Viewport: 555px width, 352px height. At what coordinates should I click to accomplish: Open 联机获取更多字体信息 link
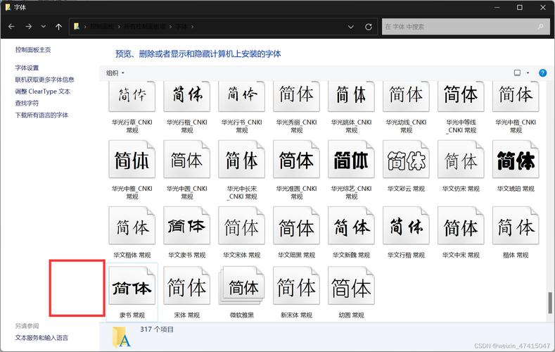click(x=44, y=80)
